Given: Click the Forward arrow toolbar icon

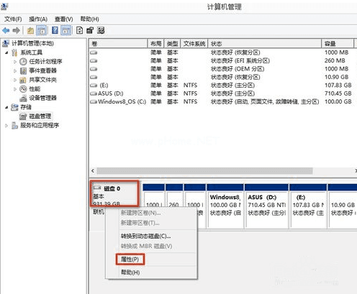Looking at the screenshot, I should 17,30.
